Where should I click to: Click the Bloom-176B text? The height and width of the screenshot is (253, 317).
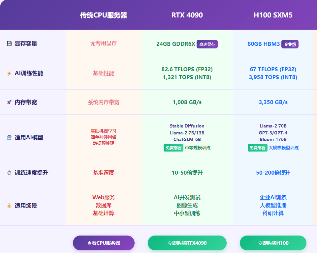pos(273,139)
